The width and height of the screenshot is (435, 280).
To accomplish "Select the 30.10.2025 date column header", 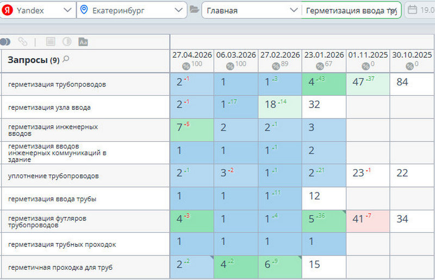I will 412,55.
